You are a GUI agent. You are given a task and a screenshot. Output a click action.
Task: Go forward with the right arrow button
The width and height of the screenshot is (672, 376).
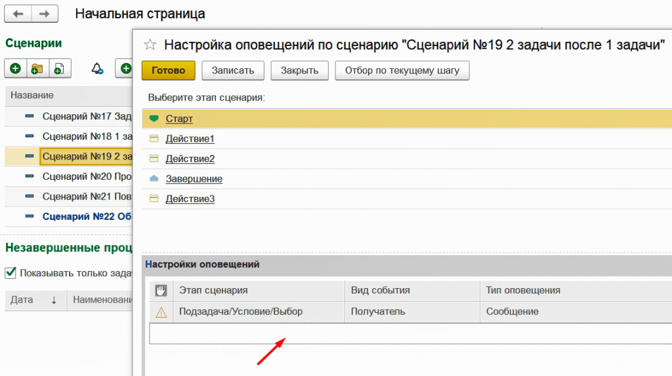click(x=45, y=14)
